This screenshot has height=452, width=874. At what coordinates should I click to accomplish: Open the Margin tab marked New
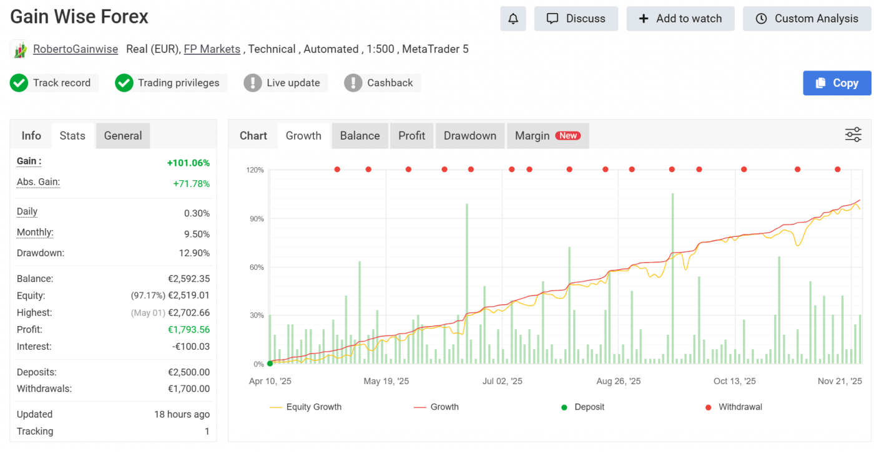547,136
